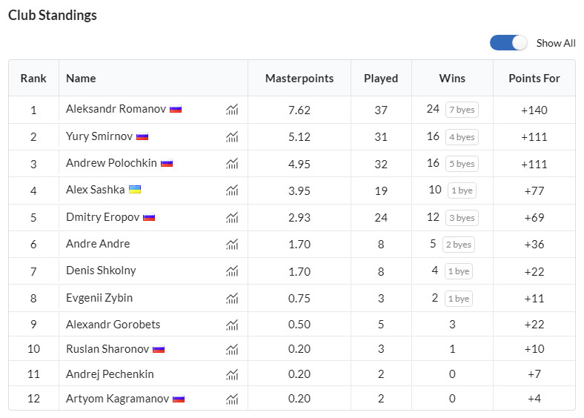Sort table by Played column header
The height and width of the screenshot is (418, 584).
(x=381, y=79)
